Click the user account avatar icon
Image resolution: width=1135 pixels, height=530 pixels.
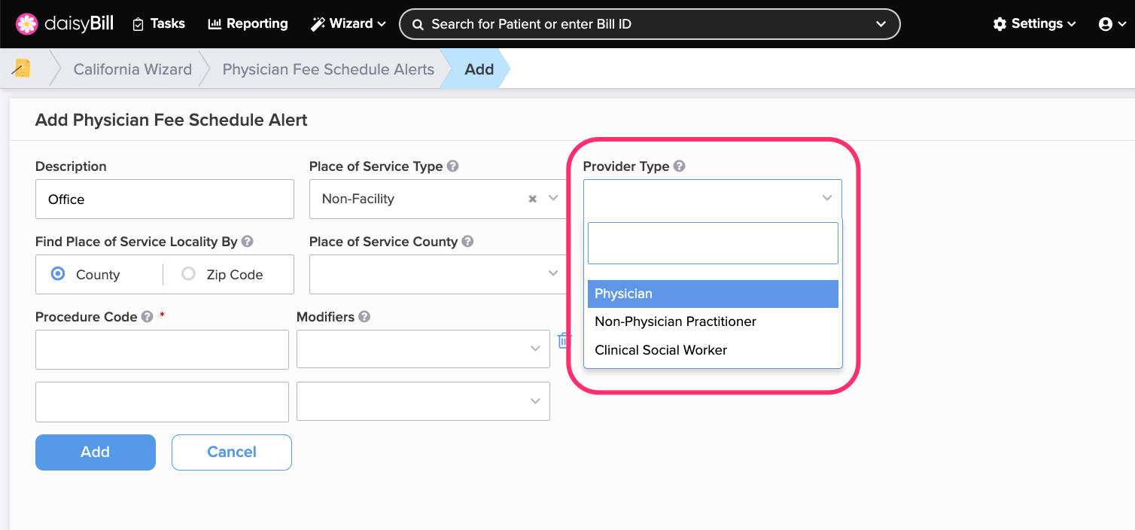click(x=1106, y=24)
